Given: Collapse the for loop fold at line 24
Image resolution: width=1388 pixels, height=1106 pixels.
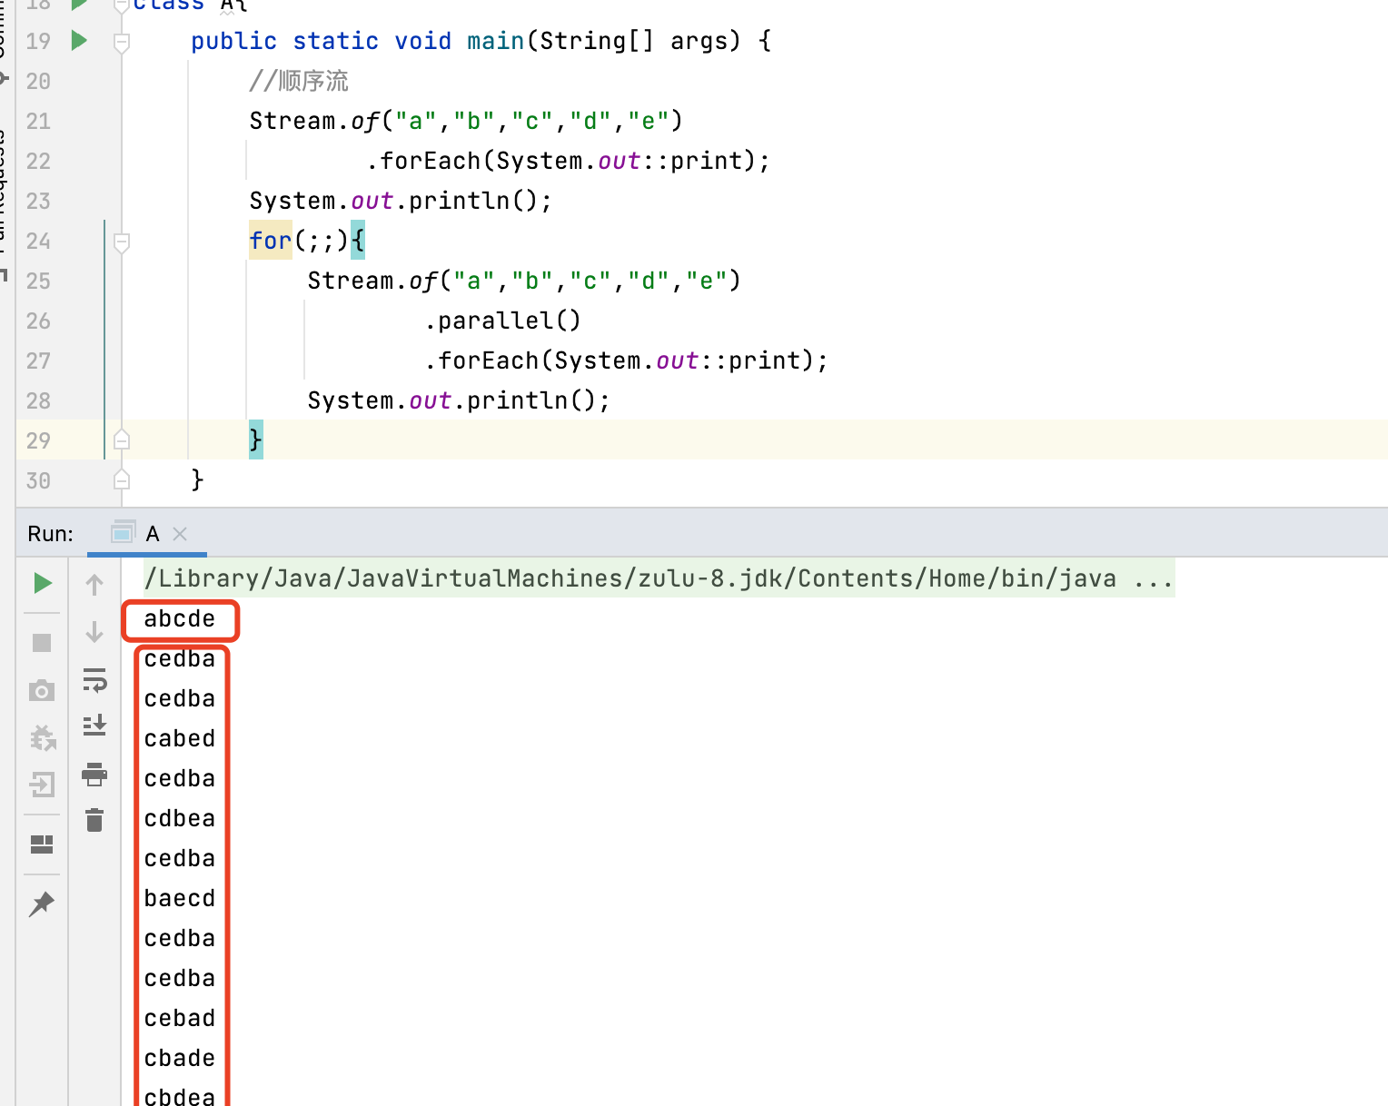Looking at the screenshot, I should pyautogui.click(x=122, y=242).
